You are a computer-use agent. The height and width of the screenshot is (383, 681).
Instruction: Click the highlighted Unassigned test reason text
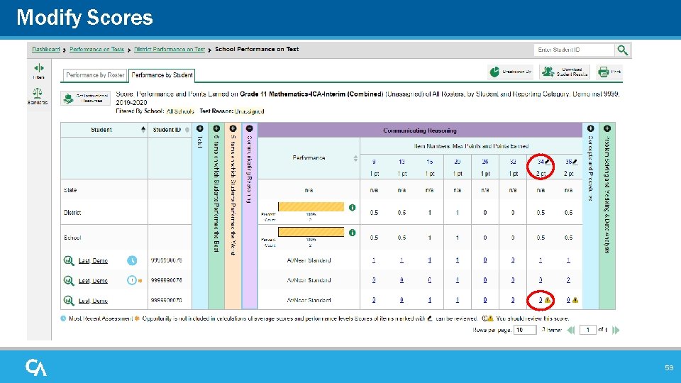pyautogui.click(x=249, y=111)
